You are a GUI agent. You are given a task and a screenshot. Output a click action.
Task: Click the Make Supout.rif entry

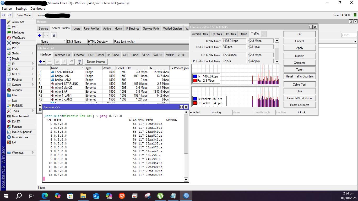point(21,132)
